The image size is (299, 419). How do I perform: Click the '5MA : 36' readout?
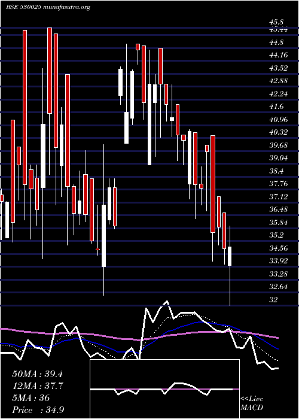31,397
